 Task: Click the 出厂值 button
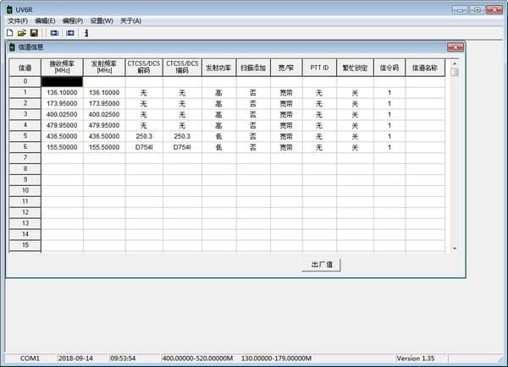(x=322, y=265)
